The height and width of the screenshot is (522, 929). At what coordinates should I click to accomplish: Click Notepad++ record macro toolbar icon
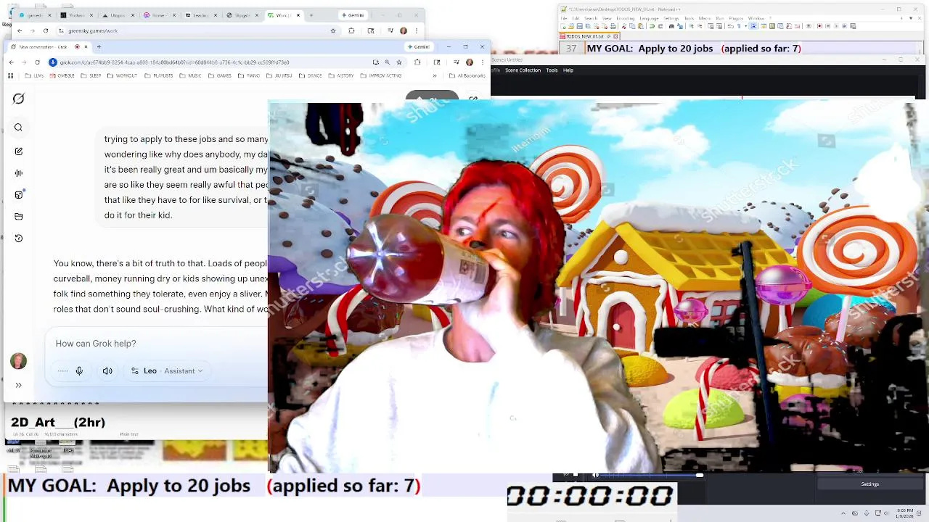tap(819, 26)
